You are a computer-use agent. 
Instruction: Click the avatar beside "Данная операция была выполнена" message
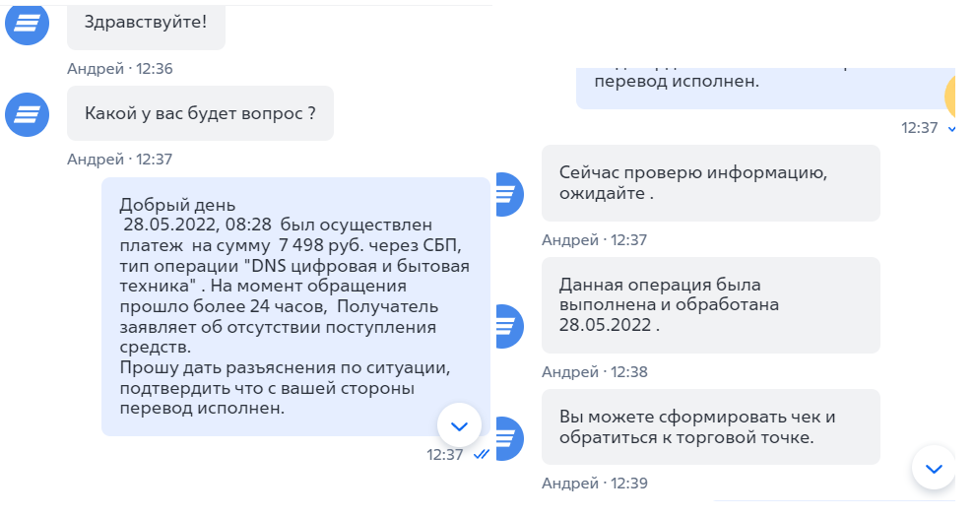pyautogui.click(x=505, y=326)
